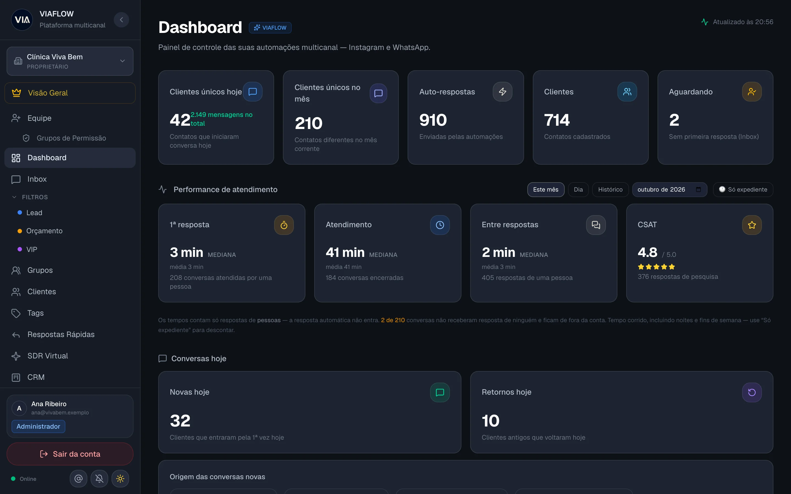Click the chat icon on Clientes únicos no mês
Viewport: 791px width, 494px height.
pyautogui.click(x=378, y=93)
